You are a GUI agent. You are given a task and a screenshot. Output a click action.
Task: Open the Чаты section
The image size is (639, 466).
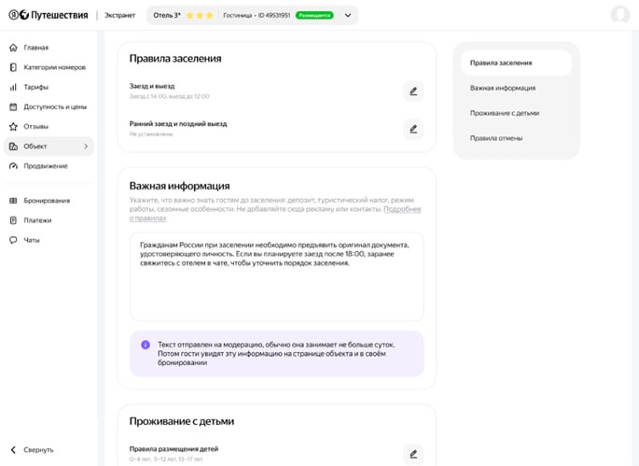click(x=32, y=240)
